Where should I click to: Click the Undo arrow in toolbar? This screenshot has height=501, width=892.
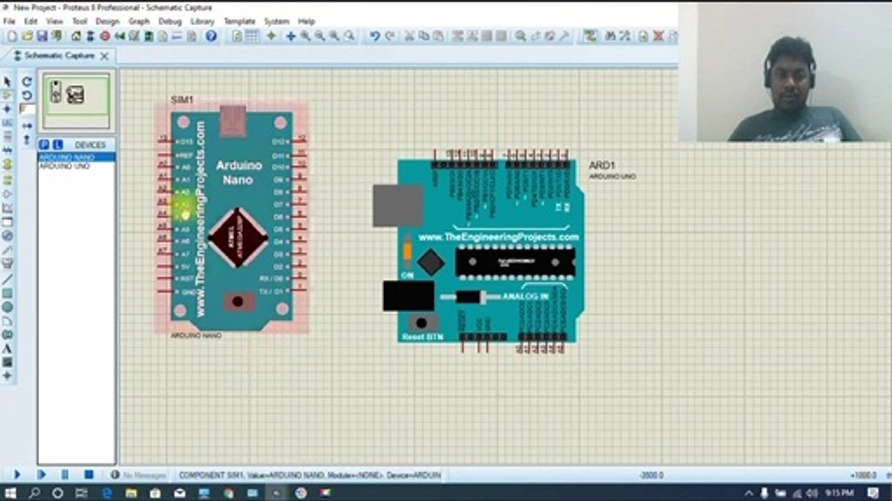pyautogui.click(x=374, y=36)
